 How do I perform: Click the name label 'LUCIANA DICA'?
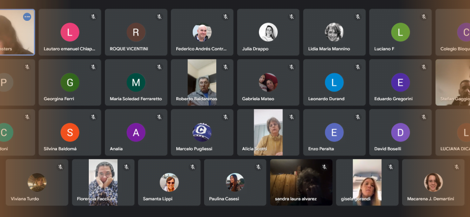(x=455, y=148)
